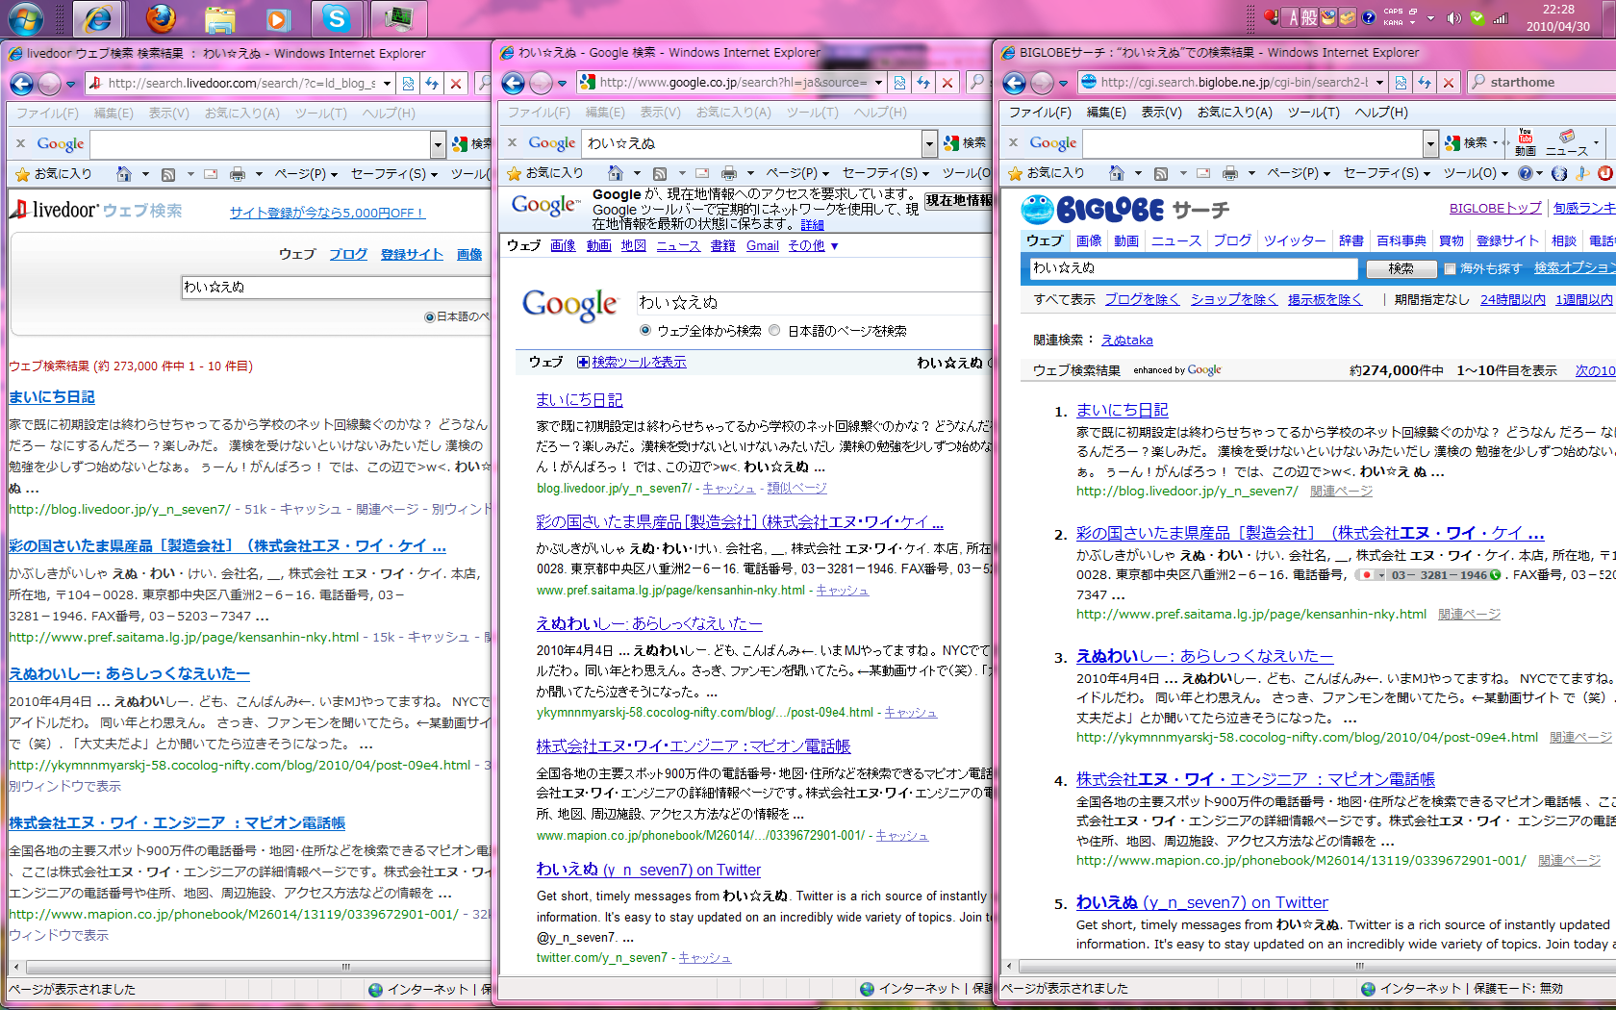This screenshot has width=1616, height=1010.
Task: Click ニュース icon in BIGLOBE Google toolbar
Action: click(1567, 142)
